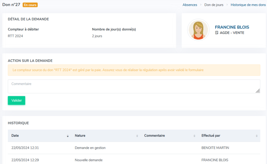Click the 2 jours value
This screenshot has width=267, height=164.
click(97, 36)
